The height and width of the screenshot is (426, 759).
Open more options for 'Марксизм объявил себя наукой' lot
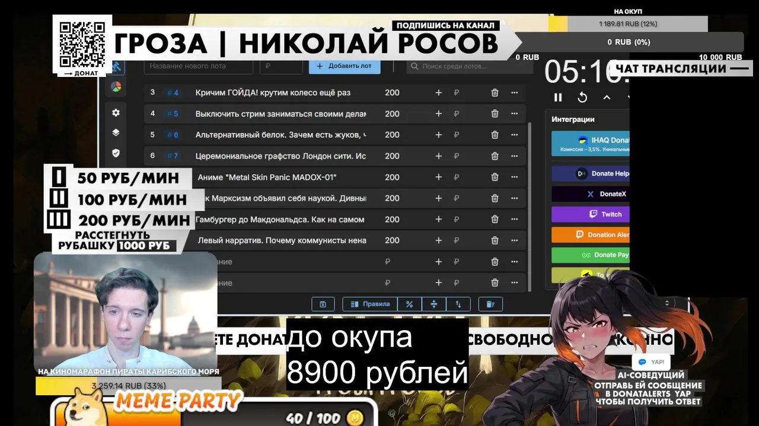pos(514,198)
